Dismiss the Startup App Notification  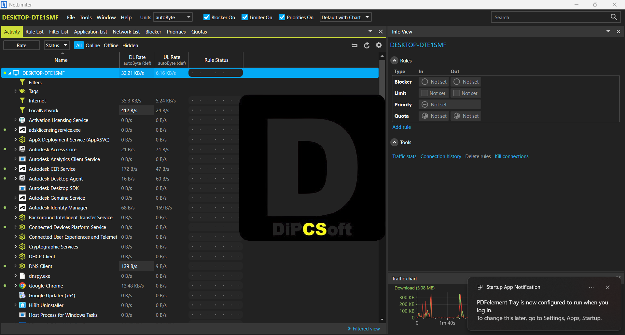click(x=607, y=287)
